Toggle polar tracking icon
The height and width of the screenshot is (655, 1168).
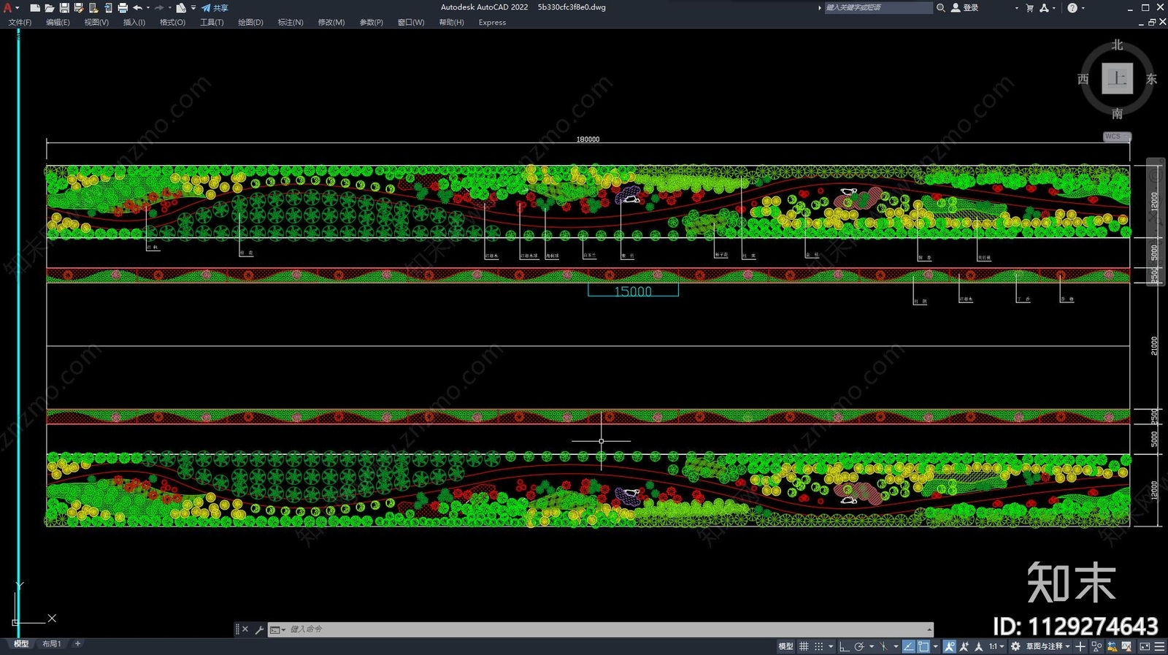(859, 646)
